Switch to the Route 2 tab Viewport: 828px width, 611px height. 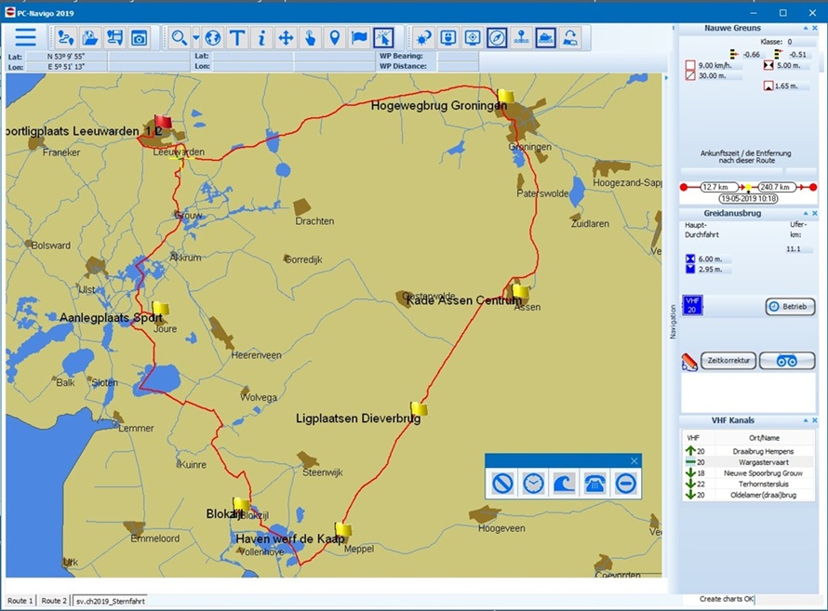[54, 601]
